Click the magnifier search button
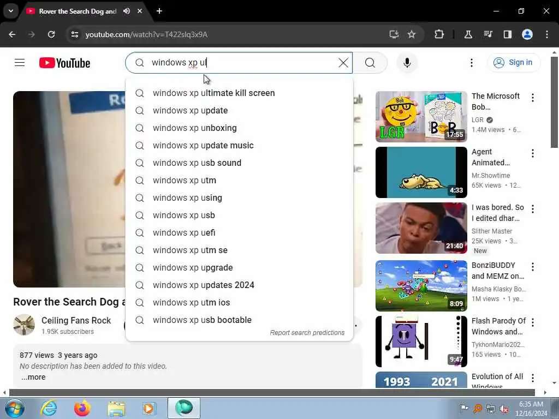The width and height of the screenshot is (559, 419). [x=370, y=63]
